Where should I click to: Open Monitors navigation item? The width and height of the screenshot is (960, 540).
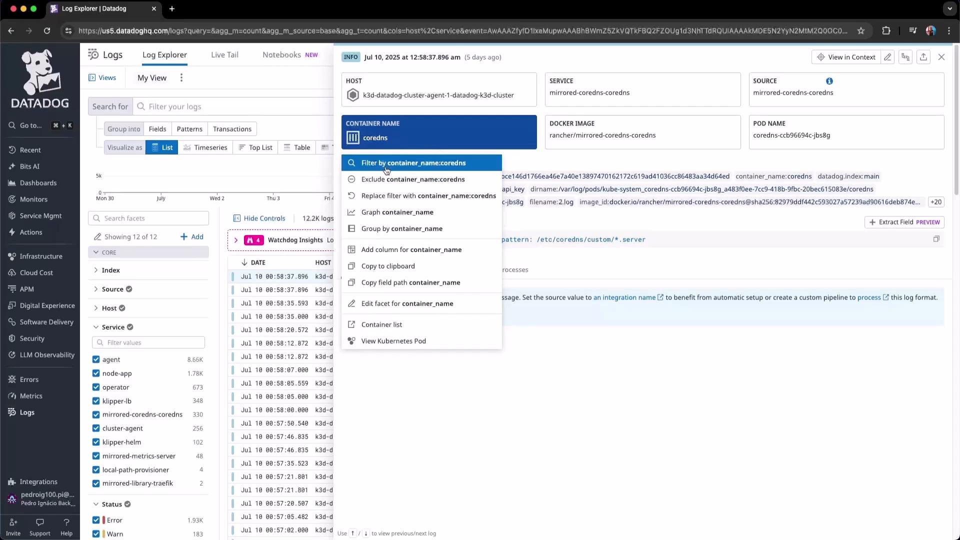[x=33, y=199]
